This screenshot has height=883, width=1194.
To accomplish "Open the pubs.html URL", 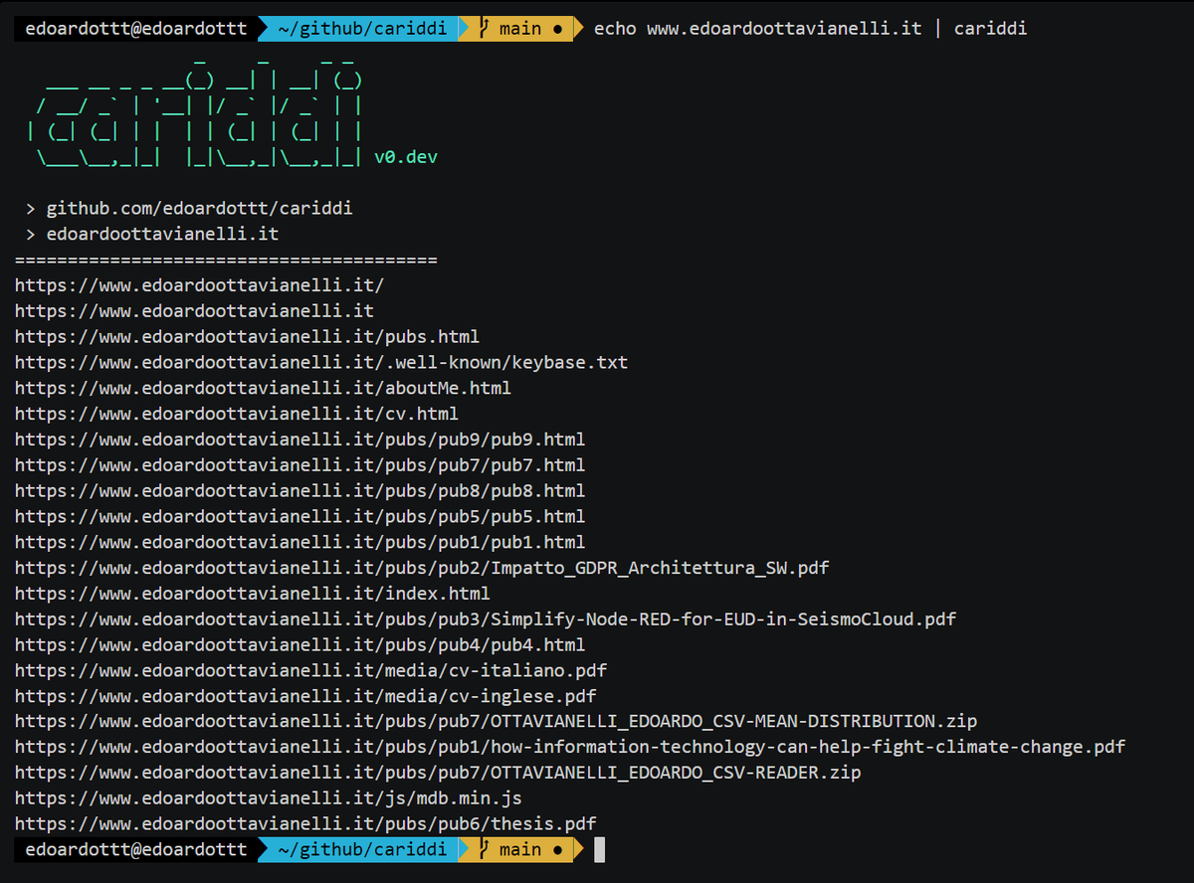I will pyautogui.click(x=247, y=337).
